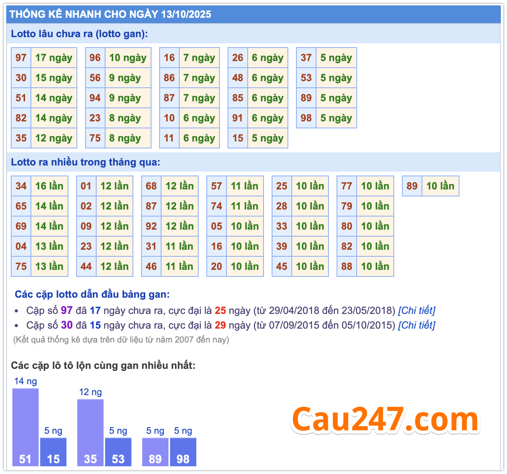The height and width of the screenshot is (474, 507).
Task: Select the chart bar labeled 53
Action: point(118,452)
